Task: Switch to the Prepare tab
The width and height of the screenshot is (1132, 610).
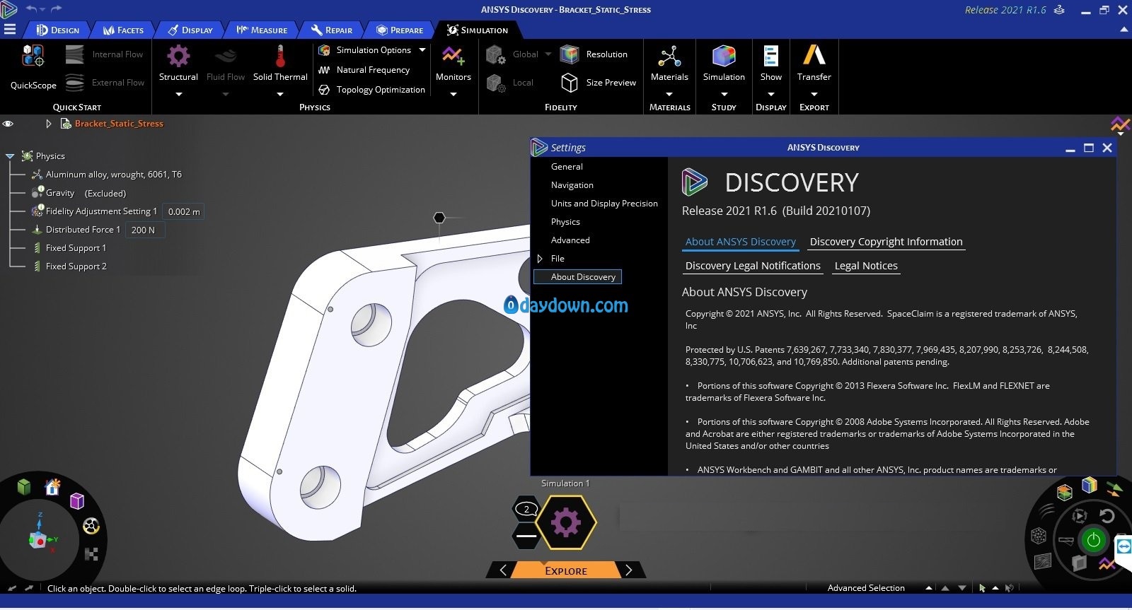Action: [x=400, y=30]
